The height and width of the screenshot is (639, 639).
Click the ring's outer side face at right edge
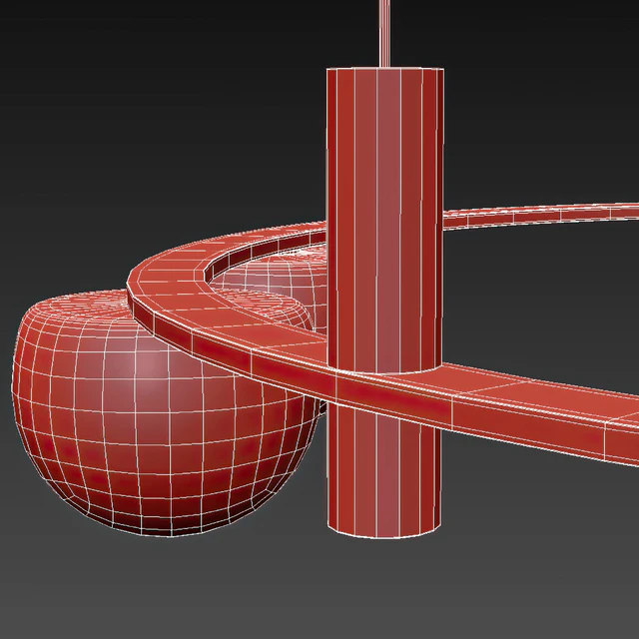point(599,439)
